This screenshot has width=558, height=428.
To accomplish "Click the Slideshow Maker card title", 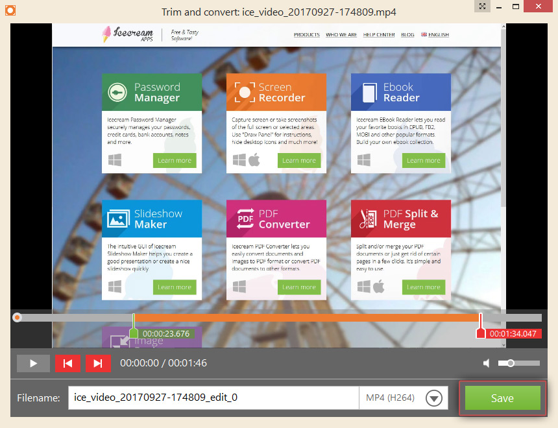I will point(158,219).
